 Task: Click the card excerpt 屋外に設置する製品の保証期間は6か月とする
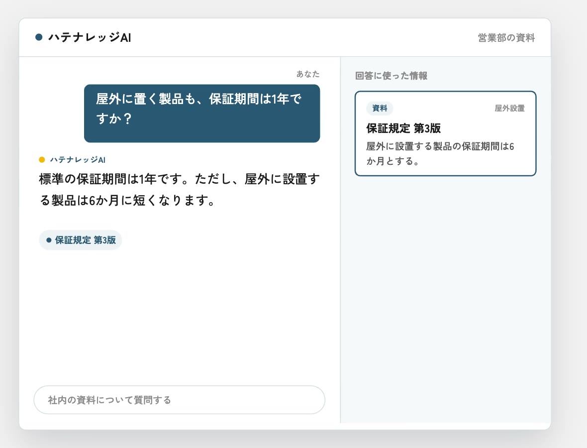[x=440, y=154]
